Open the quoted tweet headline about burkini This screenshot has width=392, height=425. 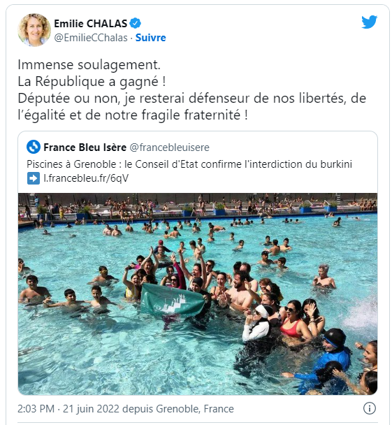click(x=189, y=164)
